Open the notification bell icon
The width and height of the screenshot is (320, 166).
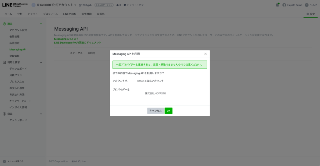(x=277, y=5)
